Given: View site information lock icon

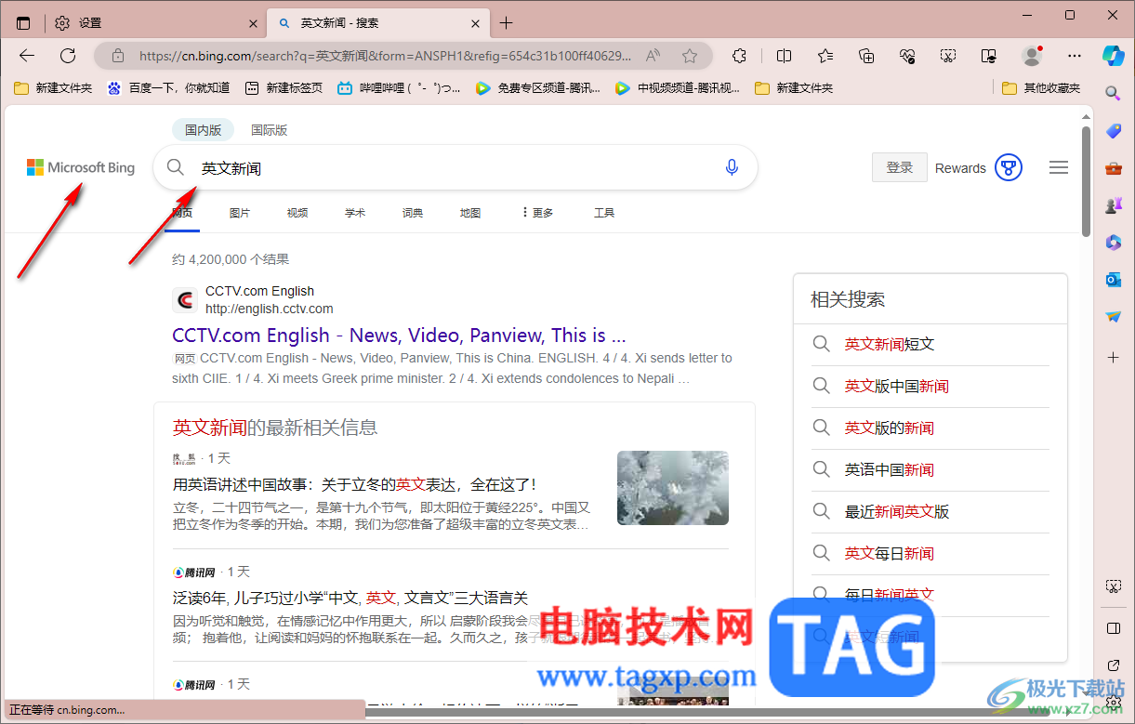Looking at the screenshot, I should point(117,56).
